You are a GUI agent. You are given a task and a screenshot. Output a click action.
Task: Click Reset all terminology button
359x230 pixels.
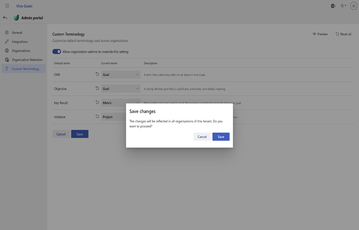(343, 34)
